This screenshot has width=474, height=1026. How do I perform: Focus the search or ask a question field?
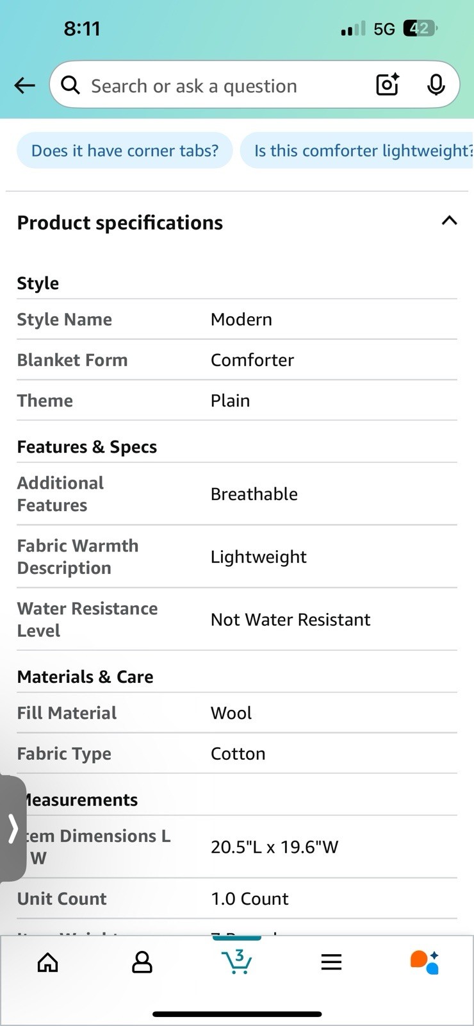point(218,86)
